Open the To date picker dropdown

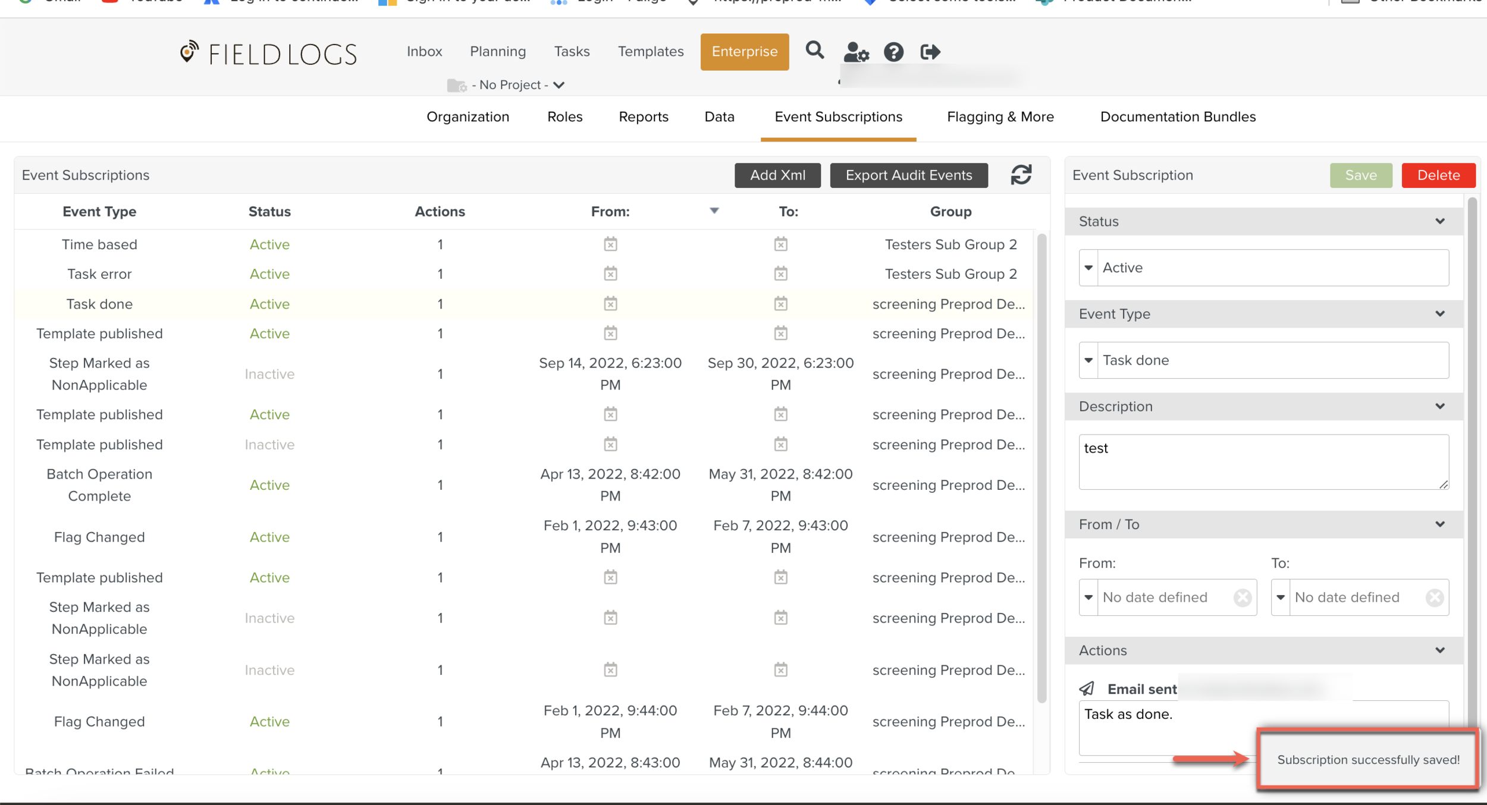point(1280,597)
